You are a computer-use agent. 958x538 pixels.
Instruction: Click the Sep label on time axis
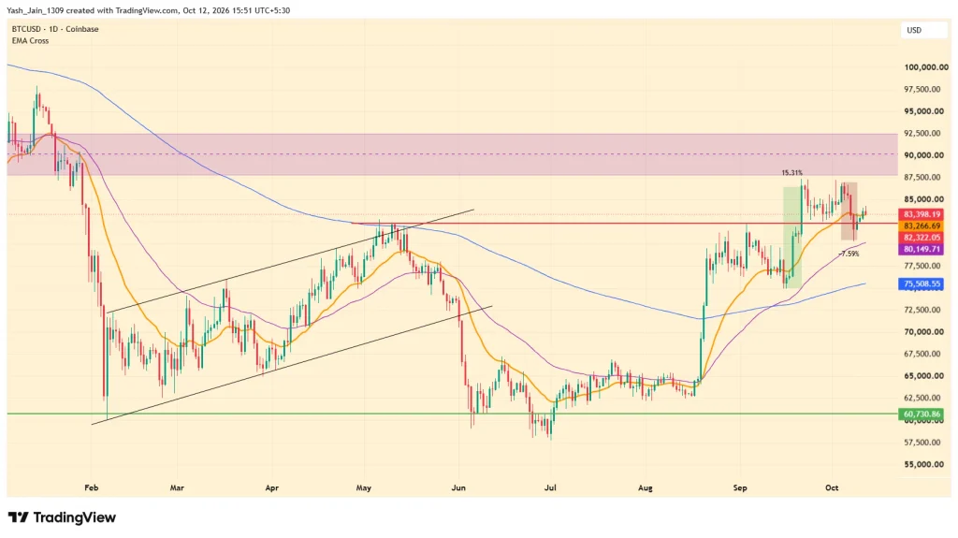coord(740,487)
